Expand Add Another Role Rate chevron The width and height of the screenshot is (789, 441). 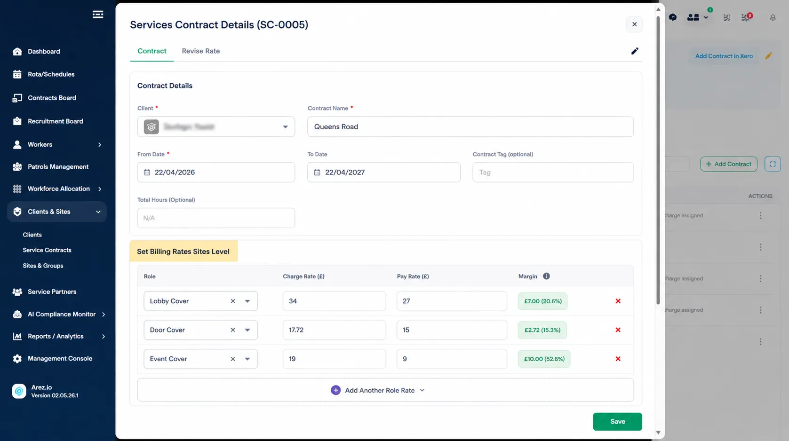[422, 390]
